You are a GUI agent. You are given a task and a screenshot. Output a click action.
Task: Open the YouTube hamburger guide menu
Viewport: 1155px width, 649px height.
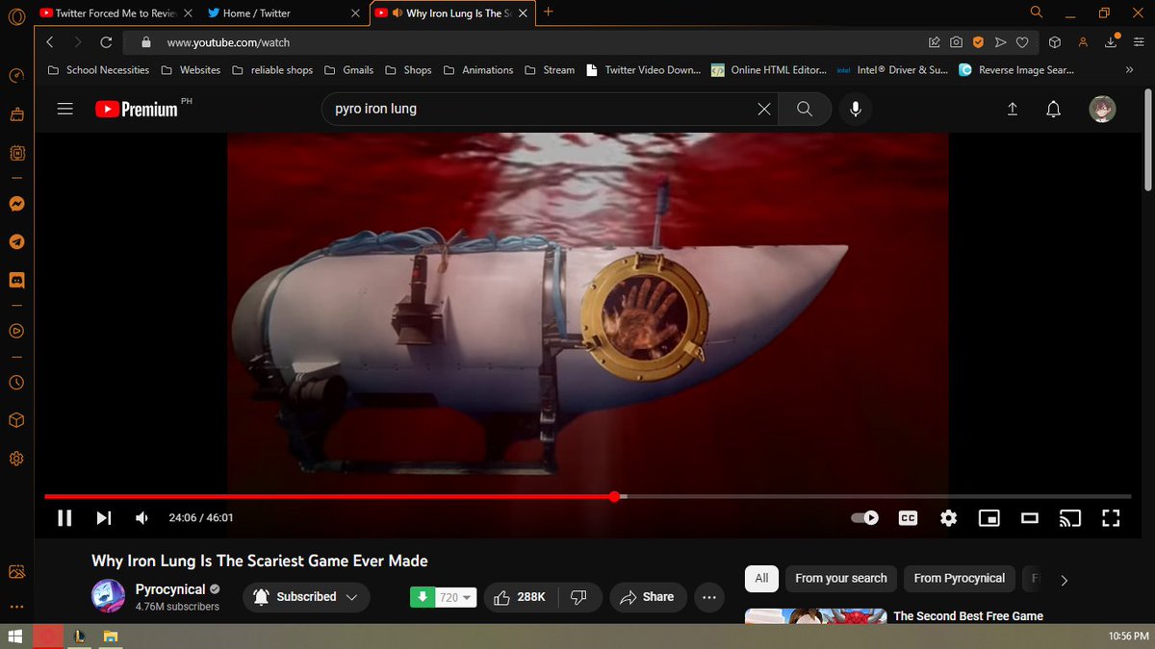(65, 109)
